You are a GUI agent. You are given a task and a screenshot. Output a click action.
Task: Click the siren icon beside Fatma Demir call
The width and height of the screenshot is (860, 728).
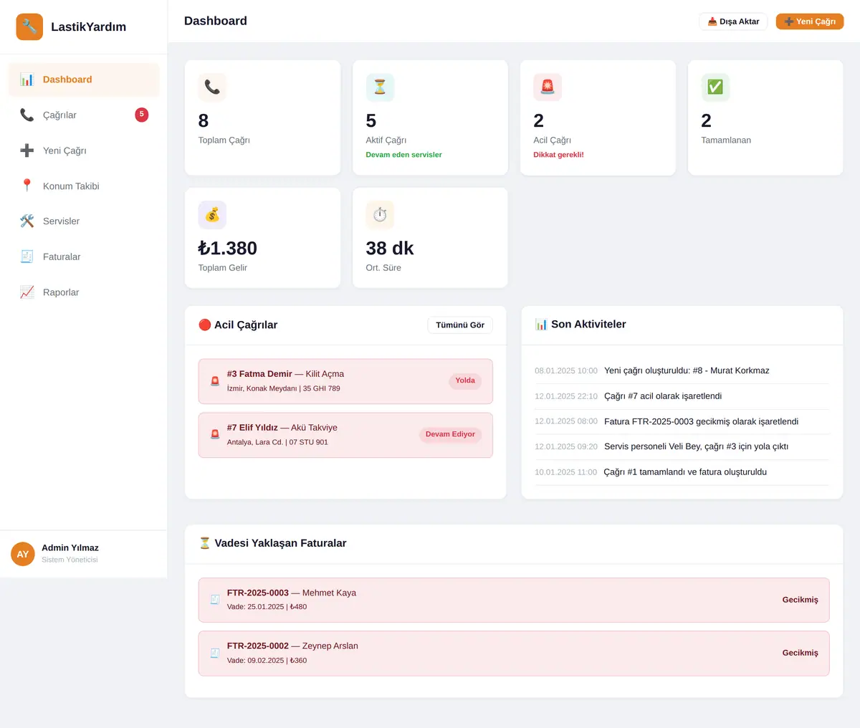215,381
